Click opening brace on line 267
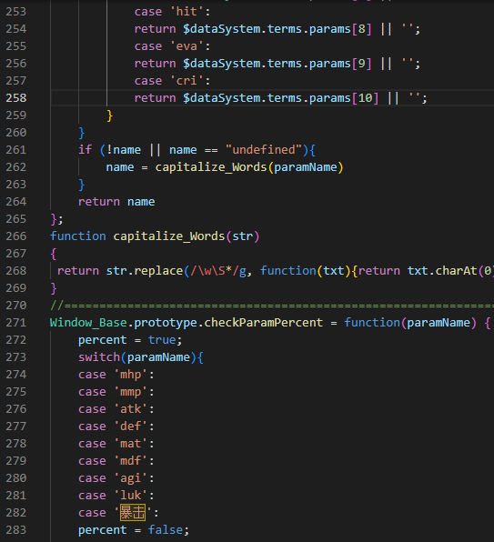The width and height of the screenshot is (494, 542). coord(54,254)
